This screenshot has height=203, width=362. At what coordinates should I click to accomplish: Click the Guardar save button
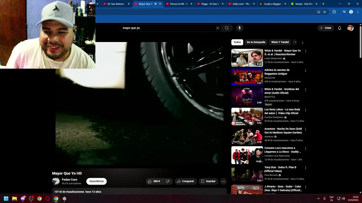[208, 181]
